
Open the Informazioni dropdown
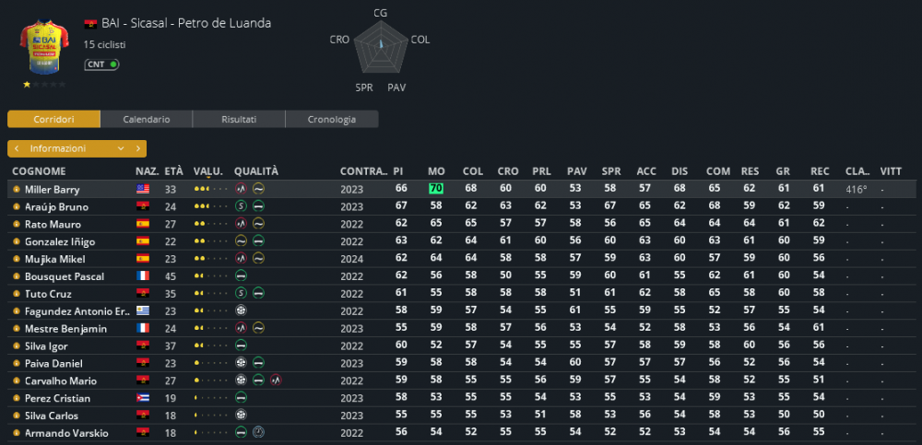(x=77, y=148)
